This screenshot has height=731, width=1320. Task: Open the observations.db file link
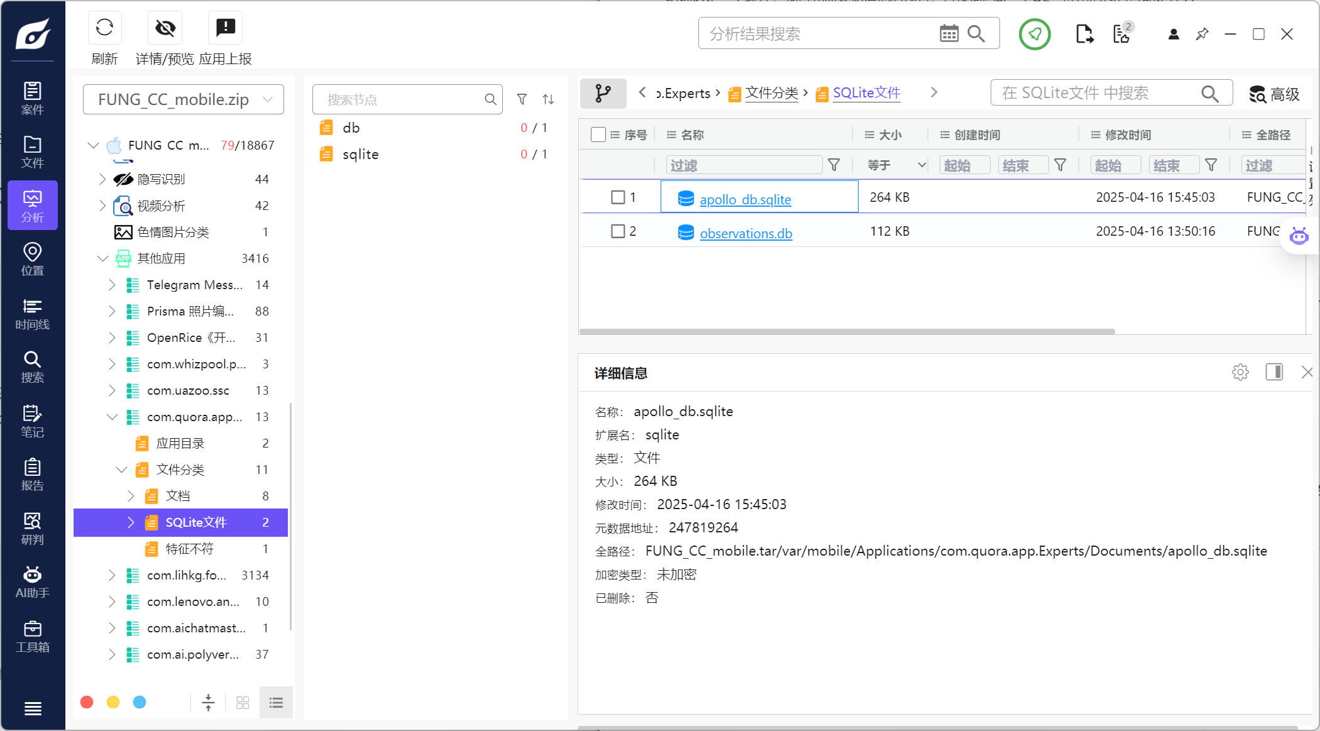click(x=745, y=233)
